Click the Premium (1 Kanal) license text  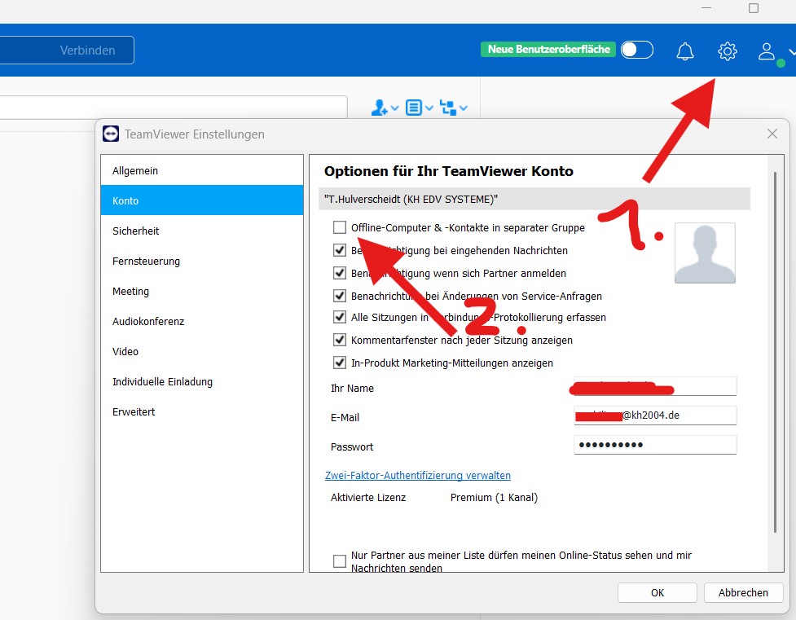[494, 498]
